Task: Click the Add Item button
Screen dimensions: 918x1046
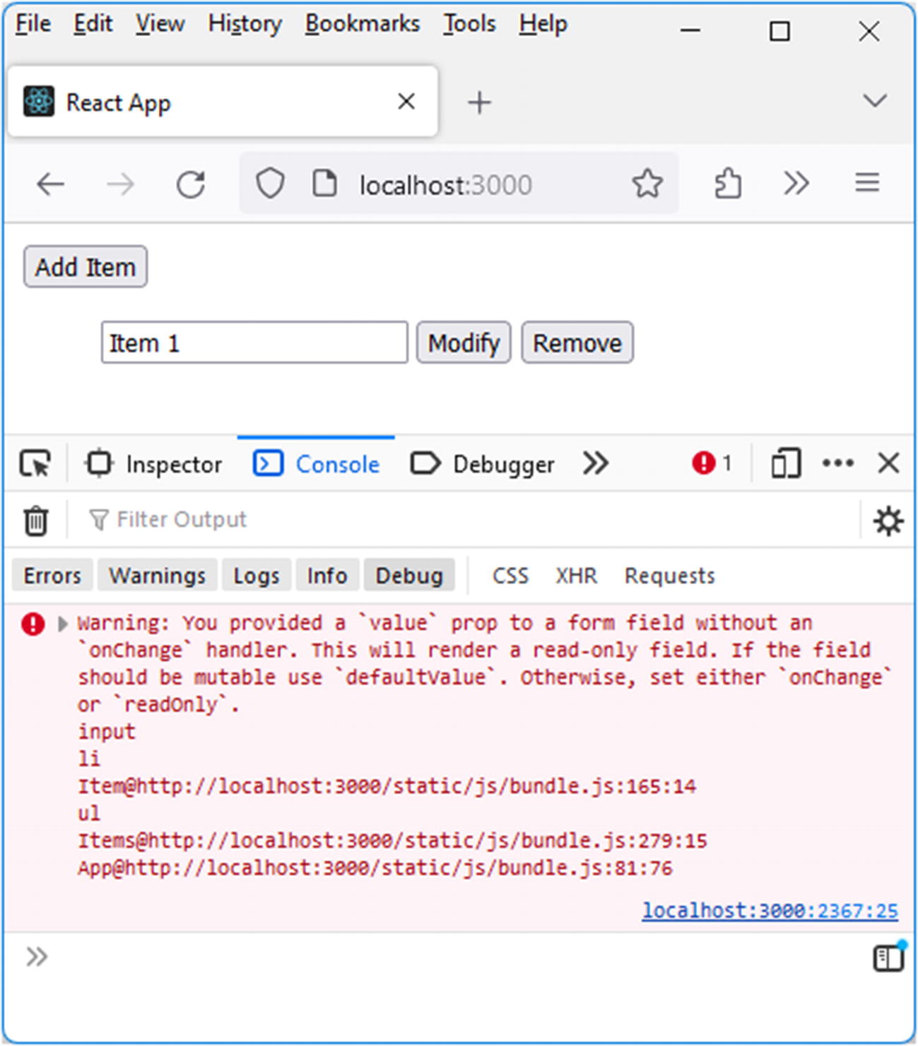Action: click(x=86, y=267)
